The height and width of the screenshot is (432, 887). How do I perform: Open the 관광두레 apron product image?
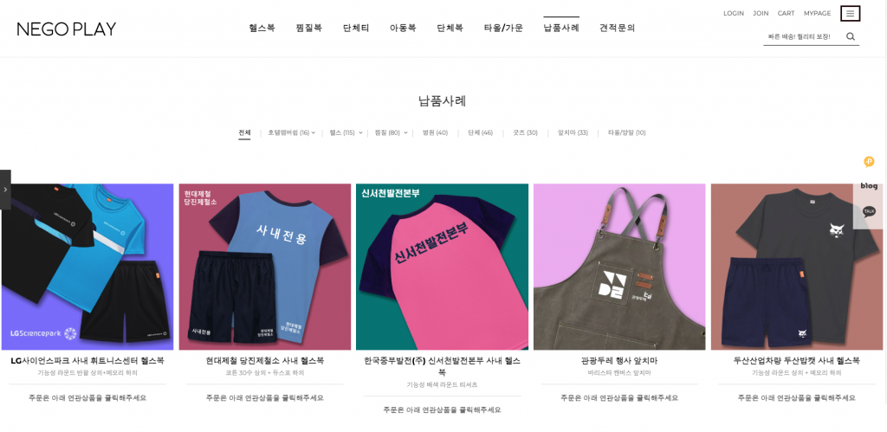tap(619, 267)
